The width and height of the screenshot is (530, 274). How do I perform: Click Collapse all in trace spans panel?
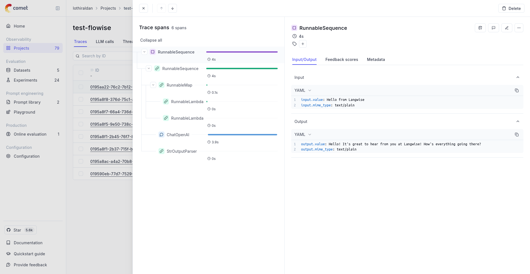coord(151,40)
